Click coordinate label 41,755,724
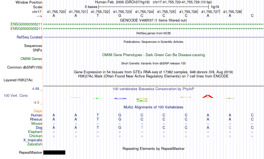264x159 pixels. [x=144, y=12]
